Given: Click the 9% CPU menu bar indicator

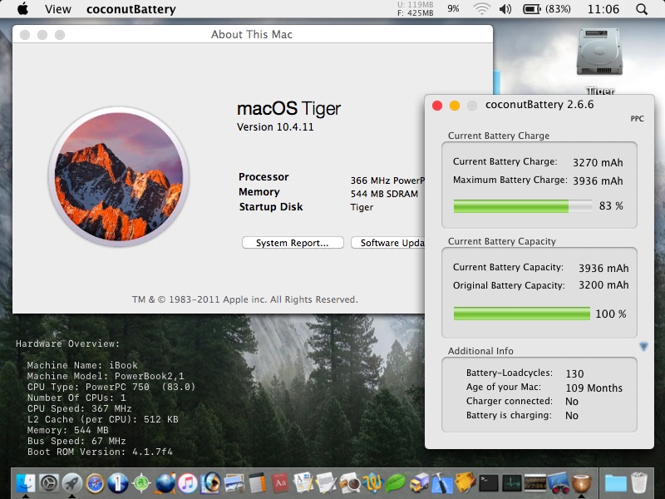Looking at the screenshot, I should [x=453, y=8].
